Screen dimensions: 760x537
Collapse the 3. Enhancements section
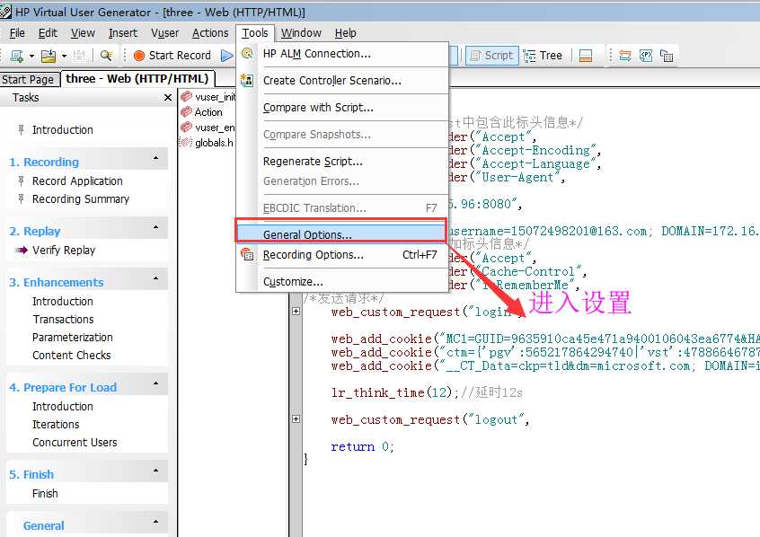(155, 278)
